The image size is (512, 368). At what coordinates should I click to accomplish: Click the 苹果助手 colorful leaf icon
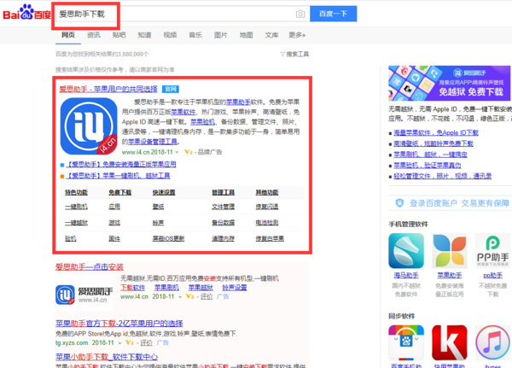[450, 251]
